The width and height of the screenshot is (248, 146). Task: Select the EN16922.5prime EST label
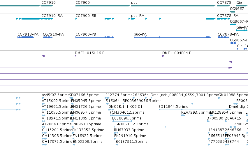(x=87, y=136)
